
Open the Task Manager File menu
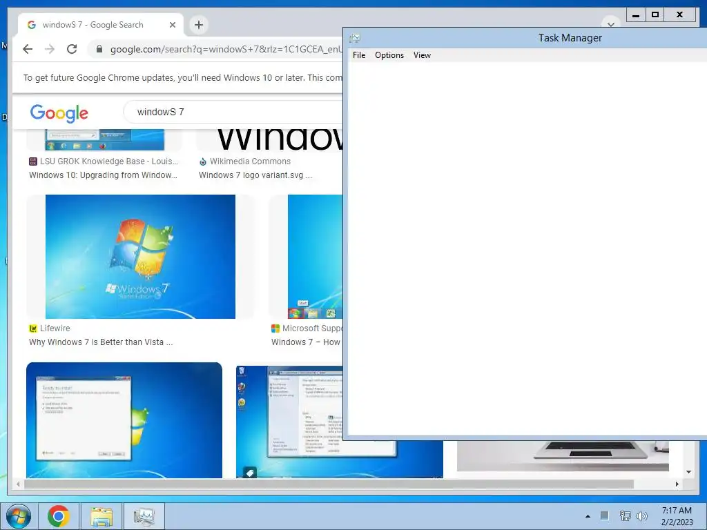point(359,55)
